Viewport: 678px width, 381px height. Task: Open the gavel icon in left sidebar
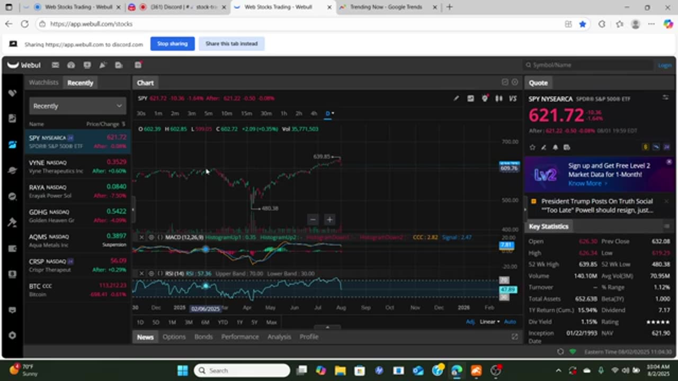pyautogui.click(x=12, y=222)
